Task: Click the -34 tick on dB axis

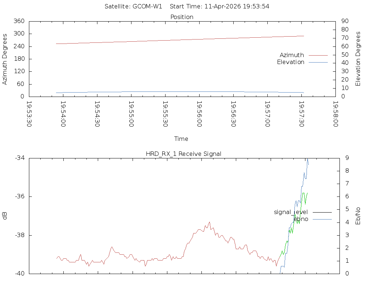Action: pyautogui.click(x=19, y=158)
